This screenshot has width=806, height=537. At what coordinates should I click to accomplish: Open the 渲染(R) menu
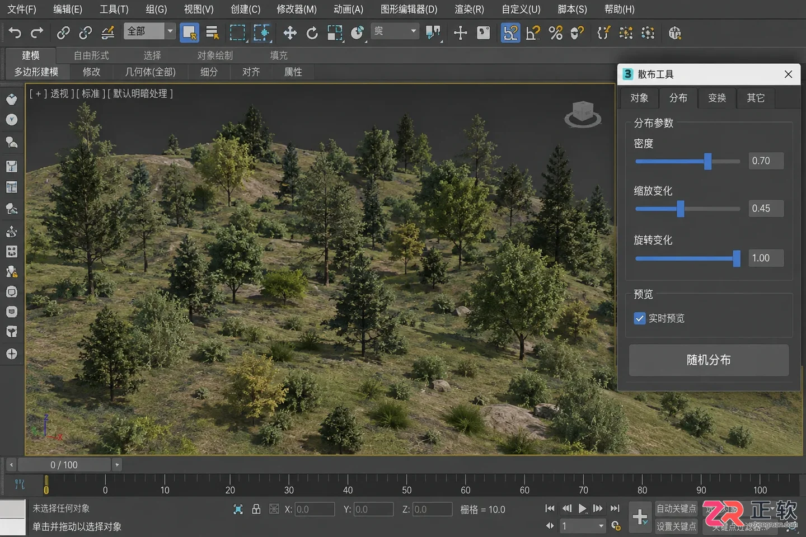[469, 9]
